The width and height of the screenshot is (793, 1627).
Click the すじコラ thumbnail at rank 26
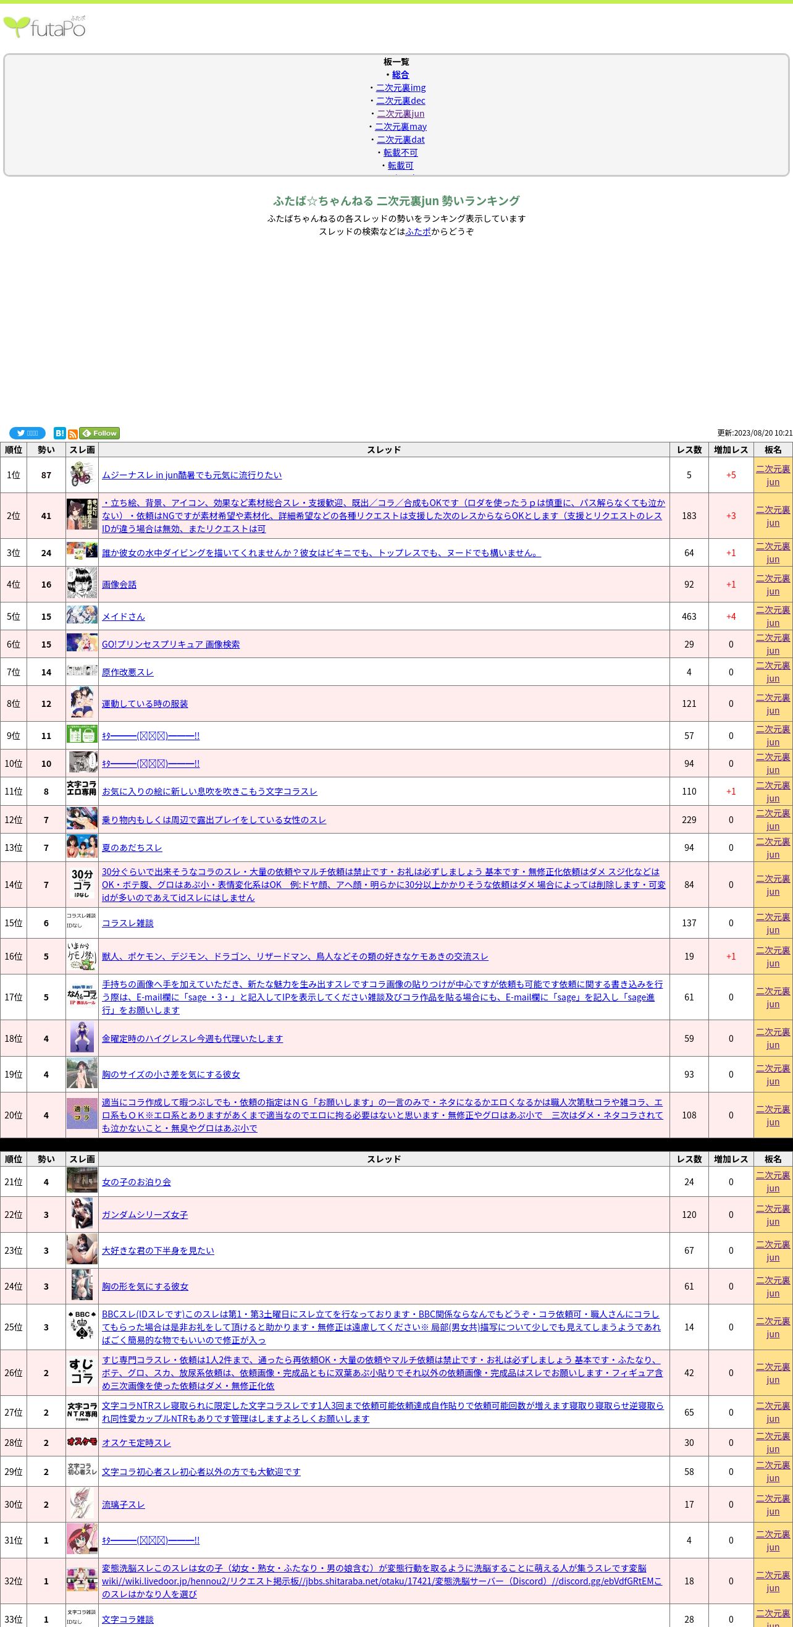pyautogui.click(x=82, y=1372)
